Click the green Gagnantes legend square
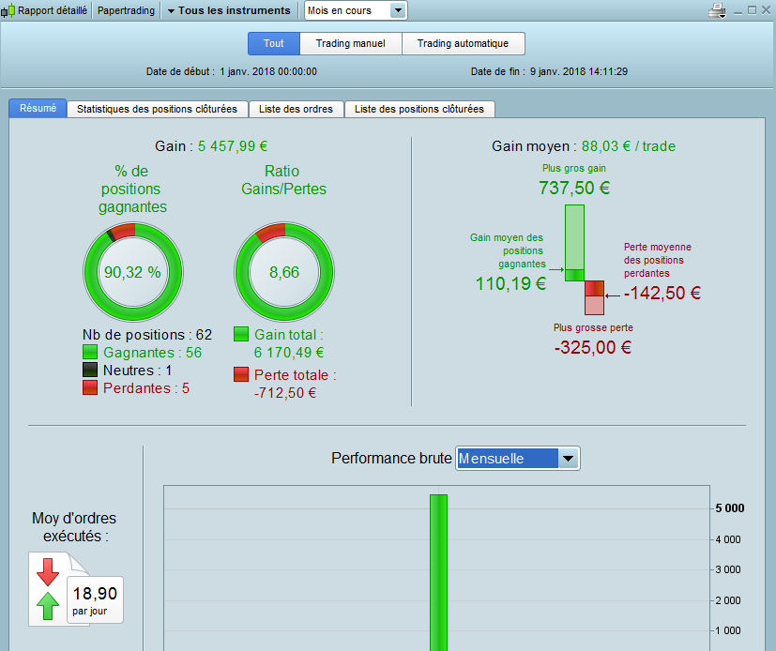Image resolution: width=776 pixels, height=651 pixels. [90, 352]
